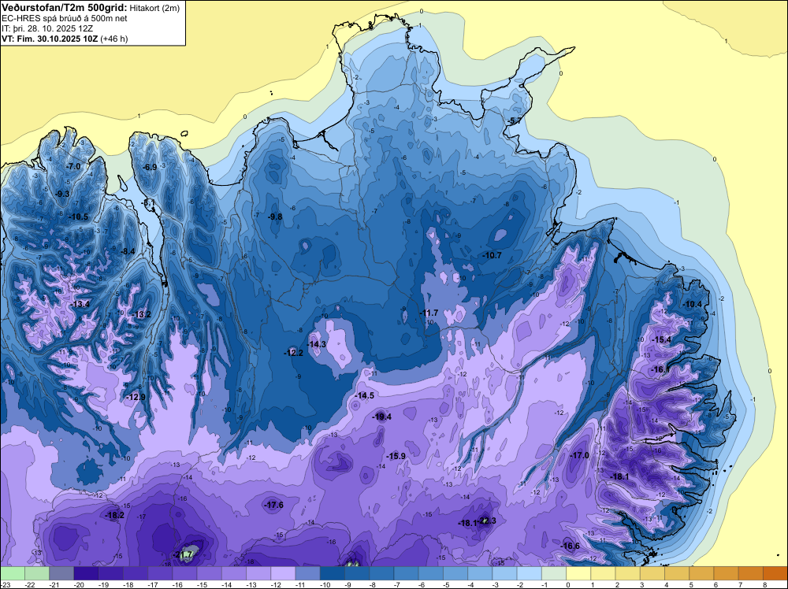This screenshot has width=788, height=589.
Task: Click the -1 pale green legend swatch
Action: pos(554,573)
